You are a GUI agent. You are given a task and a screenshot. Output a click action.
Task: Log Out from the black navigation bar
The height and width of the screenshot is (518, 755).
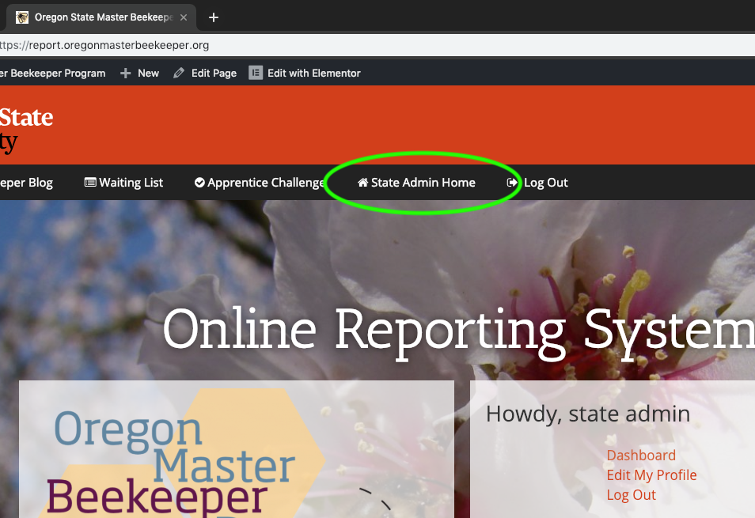click(x=537, y=183)
